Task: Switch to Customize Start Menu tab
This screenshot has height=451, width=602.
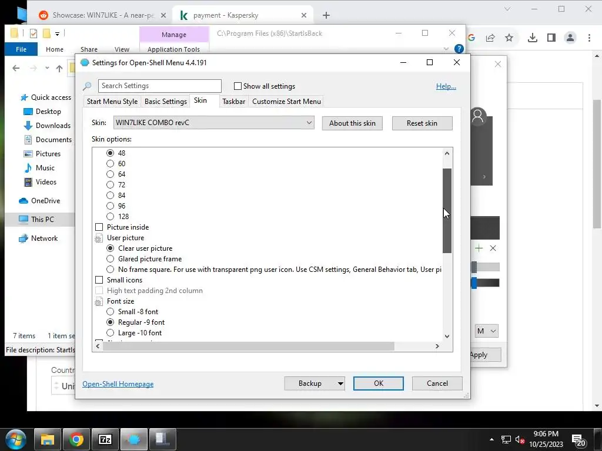Action: [286, 102]
